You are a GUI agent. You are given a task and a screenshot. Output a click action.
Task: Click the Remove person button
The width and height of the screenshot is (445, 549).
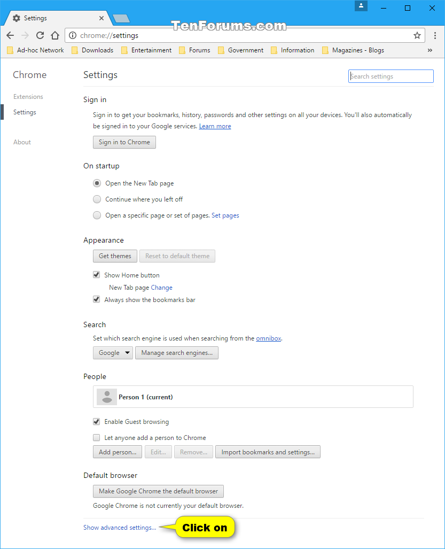click(193, 452)
